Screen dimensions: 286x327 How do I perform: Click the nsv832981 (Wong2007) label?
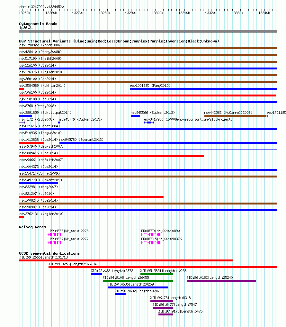[39, 187]
